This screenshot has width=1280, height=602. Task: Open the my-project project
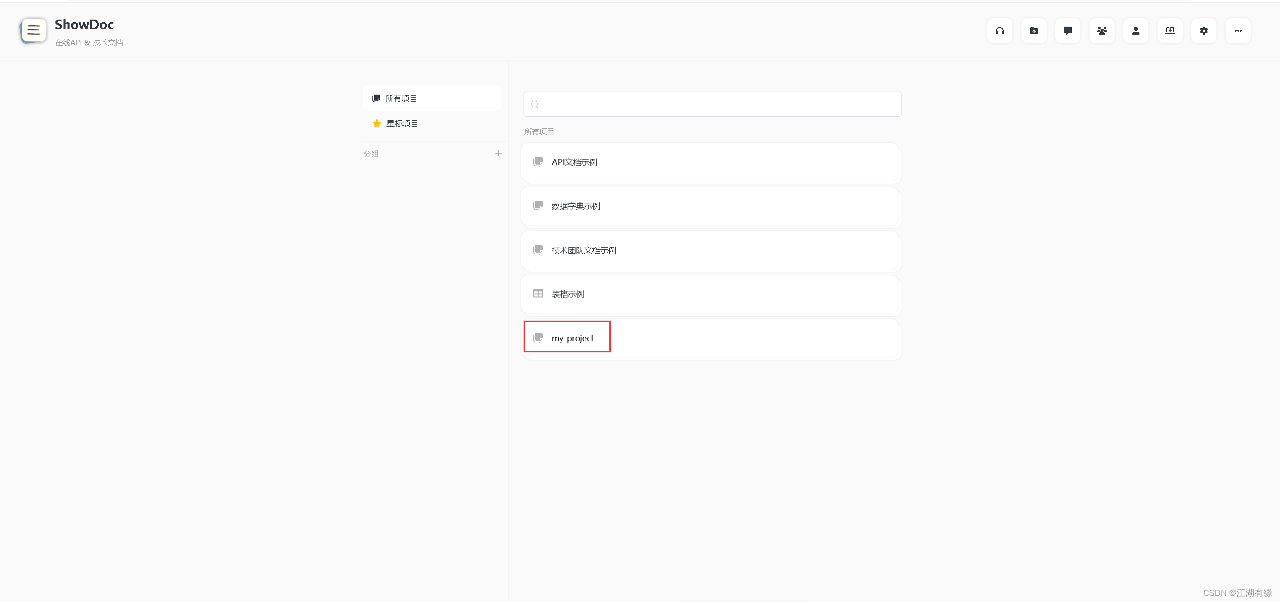click(711, 338)
